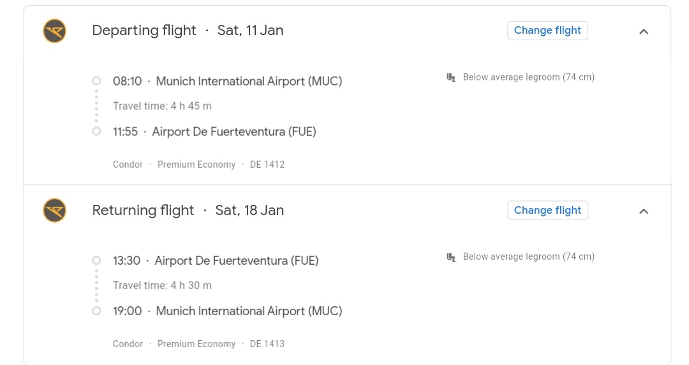Viewport: 689px width, 365px height.
Task: Click the Condor logo beside Returning flight
Action: click(x=54, y=210)
